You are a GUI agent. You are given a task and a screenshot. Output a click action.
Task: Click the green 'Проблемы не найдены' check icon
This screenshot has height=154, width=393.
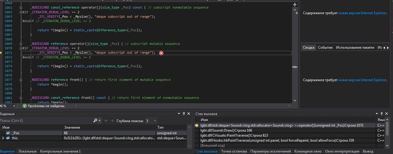pyautogui.click(x=25, y=106)
